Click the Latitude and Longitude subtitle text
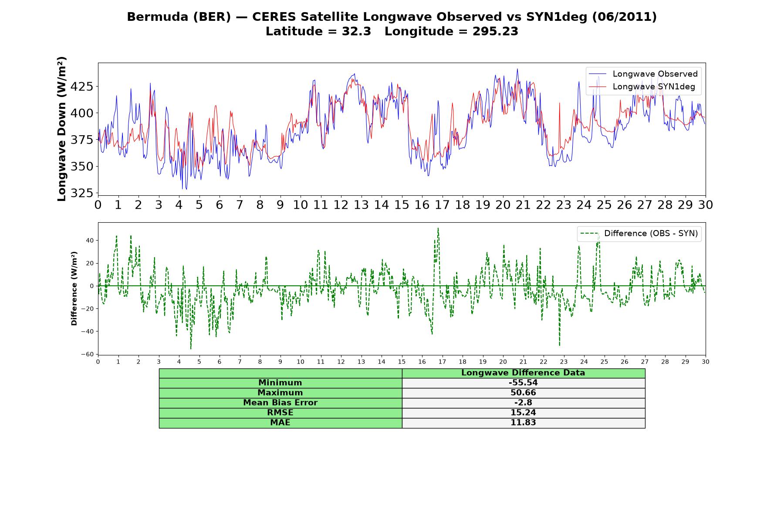784x522 pixels. click(x=392, y=32)
